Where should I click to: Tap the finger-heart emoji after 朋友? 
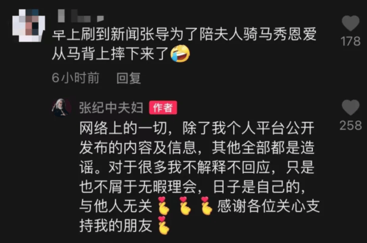163,226
